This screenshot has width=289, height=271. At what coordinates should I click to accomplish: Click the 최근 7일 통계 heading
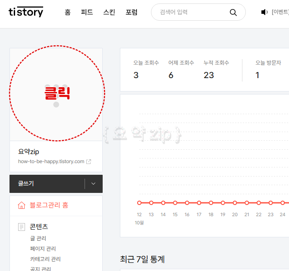tap(142, 259)
